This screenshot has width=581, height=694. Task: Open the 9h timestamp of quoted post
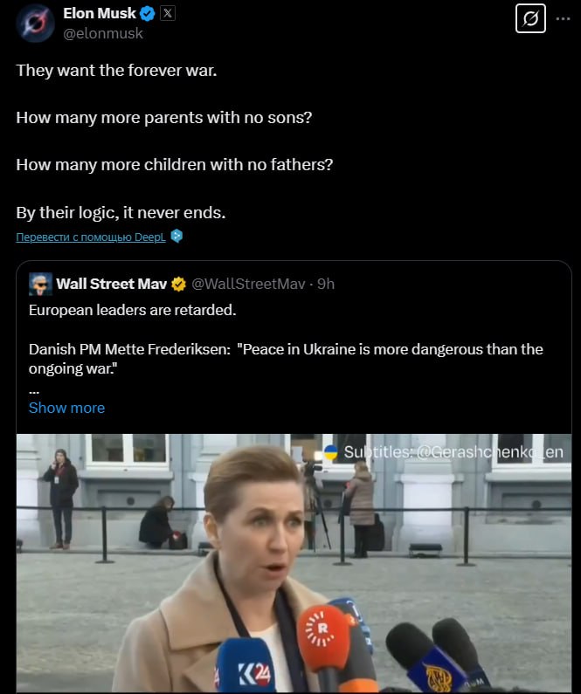point(327,284)
